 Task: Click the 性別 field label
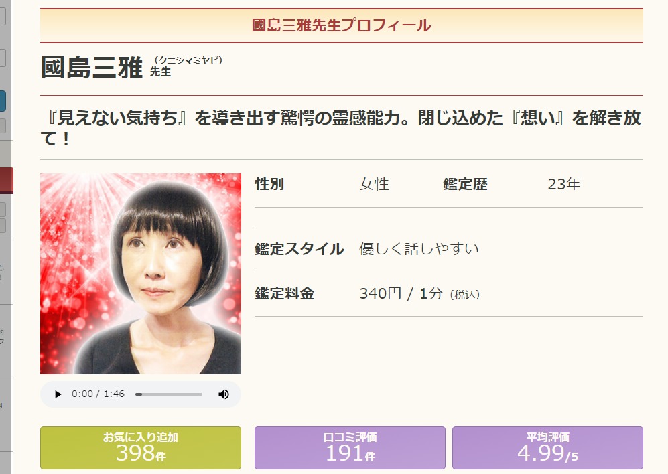pos(269,184)
